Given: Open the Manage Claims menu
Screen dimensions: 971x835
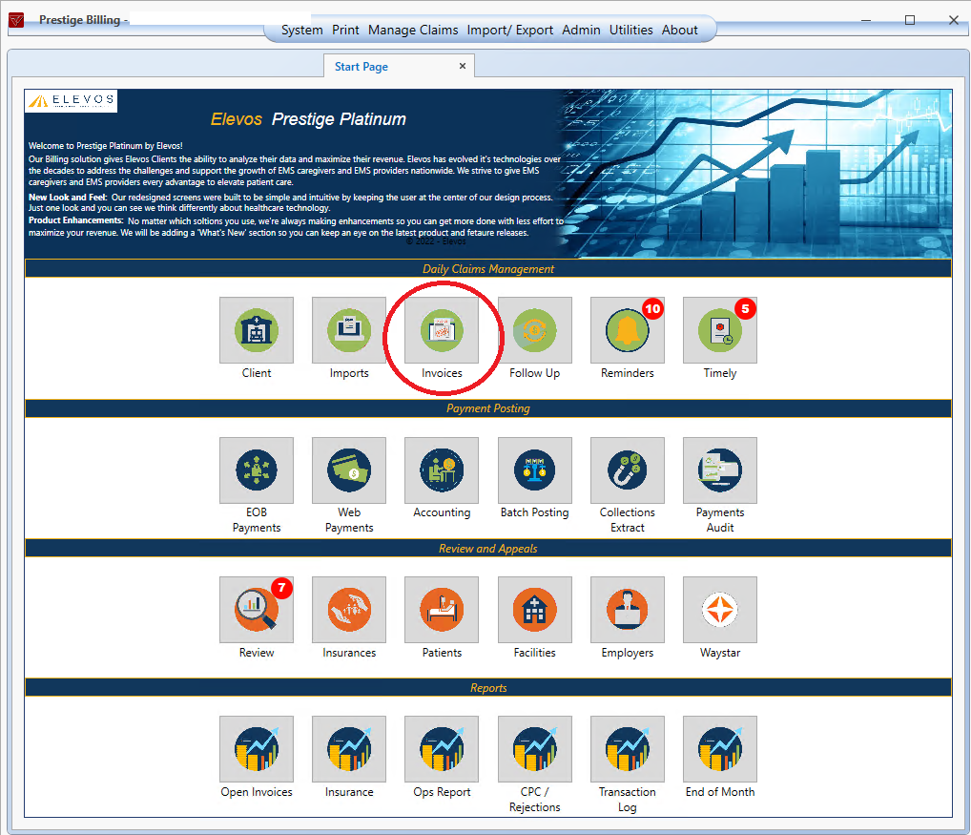Looking at the screenshot, I should click(413, 30).
